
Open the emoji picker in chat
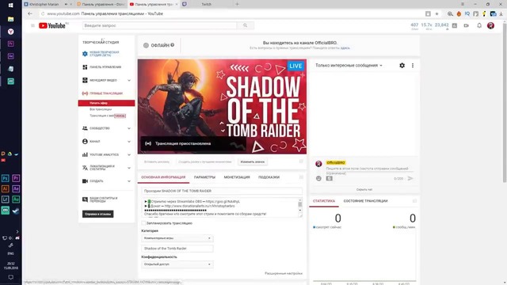tap(318, 178)
